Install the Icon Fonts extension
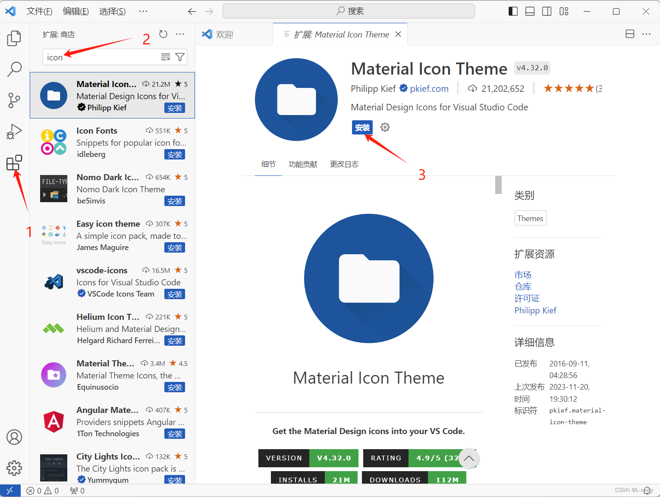The width and height of the screenshot is (660, 497). (x=175, y=155)
